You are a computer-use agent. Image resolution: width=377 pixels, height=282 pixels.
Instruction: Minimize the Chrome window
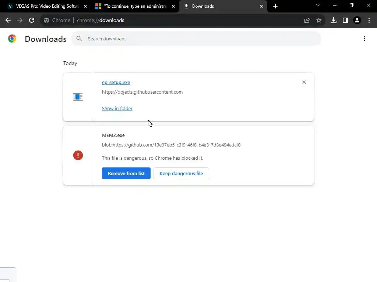coord(334,5)
